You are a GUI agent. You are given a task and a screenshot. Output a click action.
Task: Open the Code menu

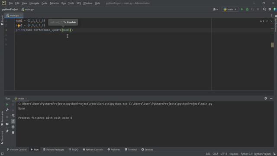44,3
